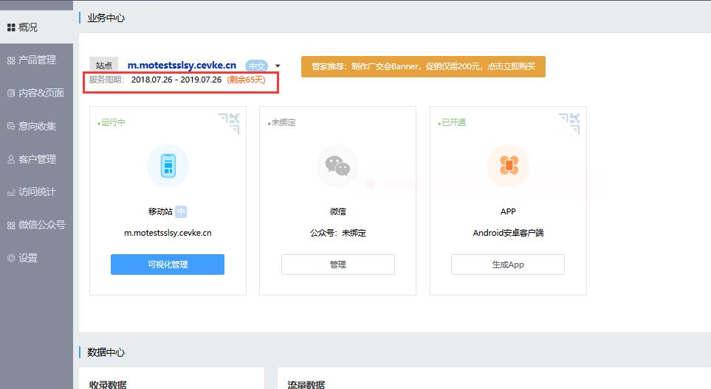711x389 pixels.
Task: Click the 生成App button
Action: 508,264
